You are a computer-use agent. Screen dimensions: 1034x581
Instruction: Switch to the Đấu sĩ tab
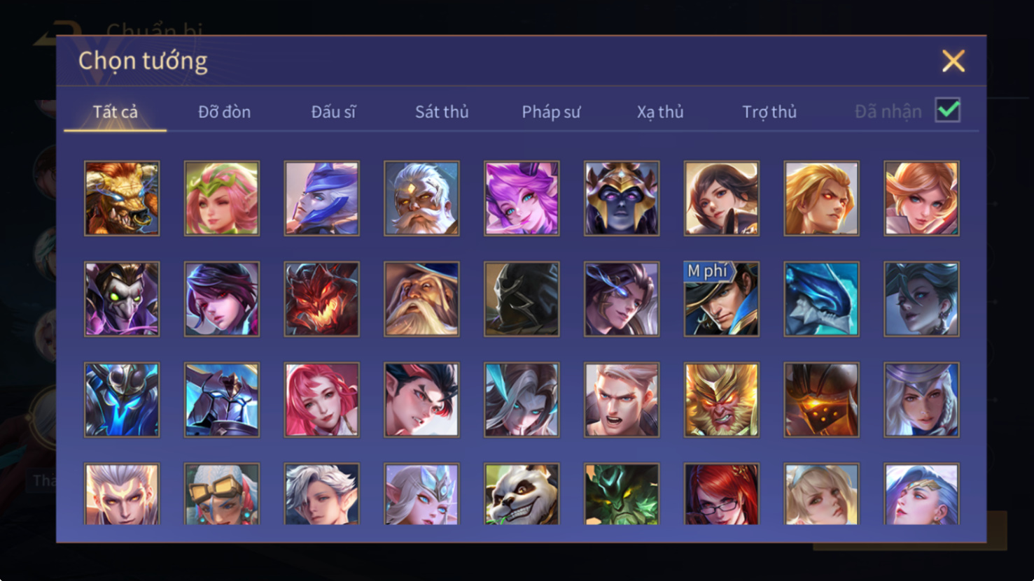333,112
